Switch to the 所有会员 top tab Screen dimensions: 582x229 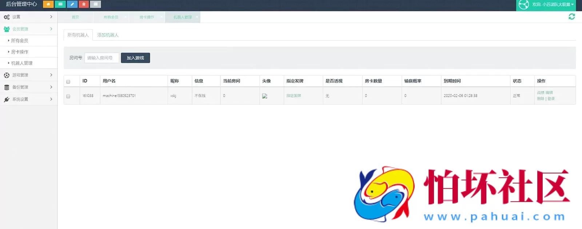(x=111, y=17)
